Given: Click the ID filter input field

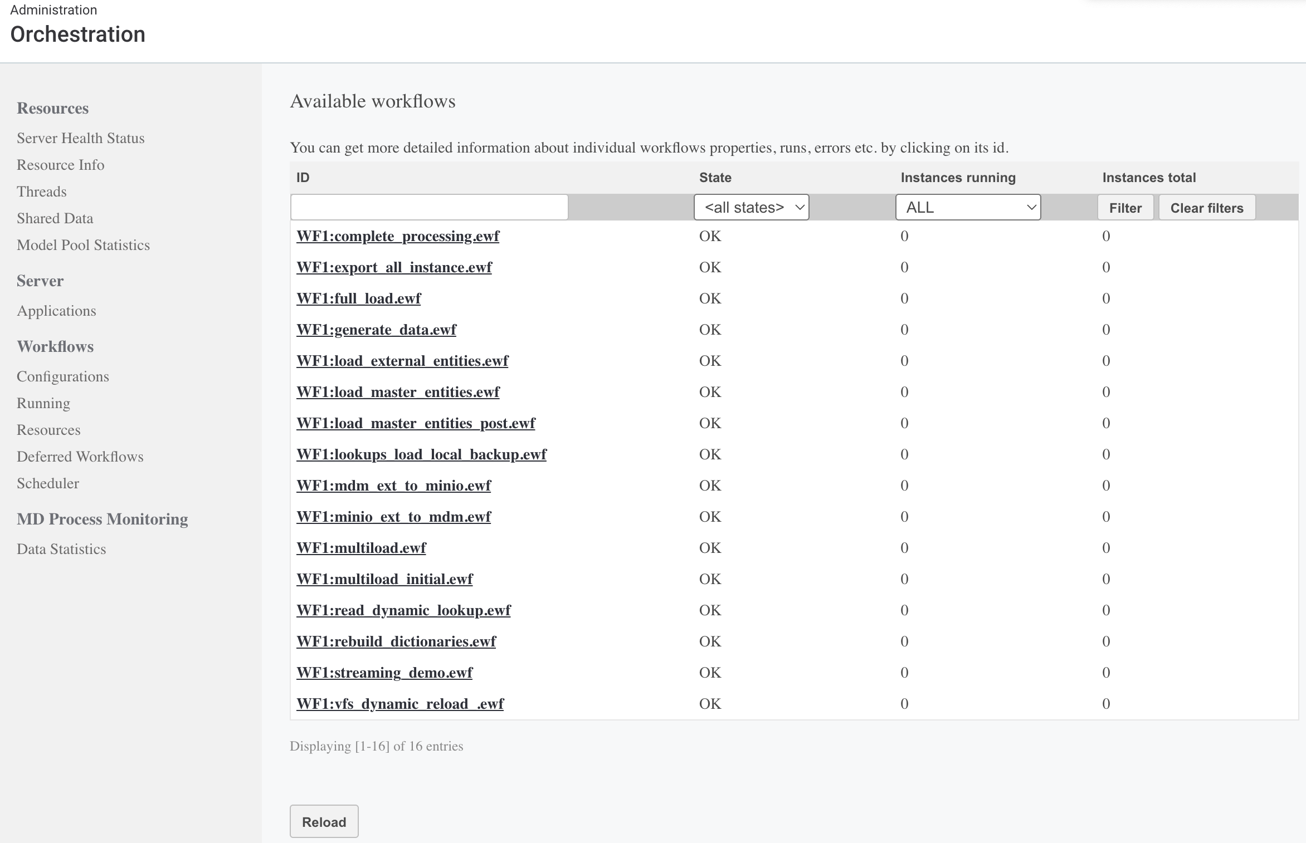Looking at the screenshot, I should 428,207.
